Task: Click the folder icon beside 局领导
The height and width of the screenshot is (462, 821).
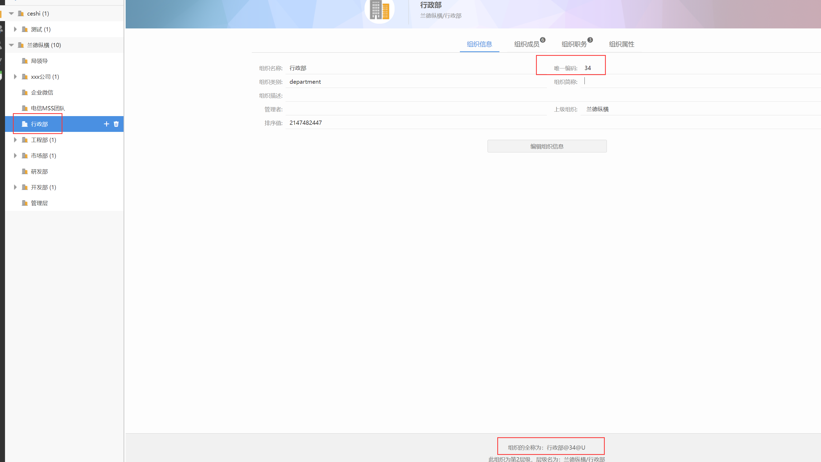Action: click(24, 61)
